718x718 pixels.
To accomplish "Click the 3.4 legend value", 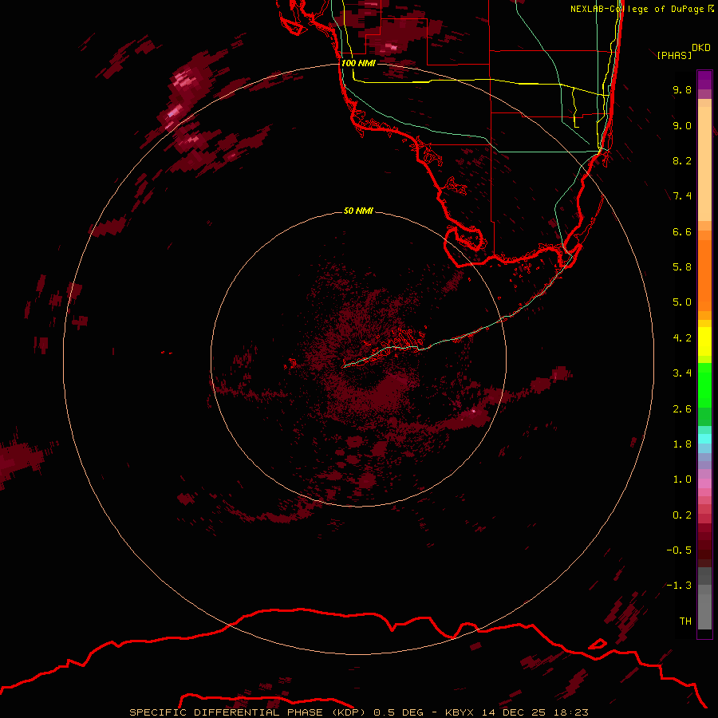I will pyautogui.click(x=682, y=373).
